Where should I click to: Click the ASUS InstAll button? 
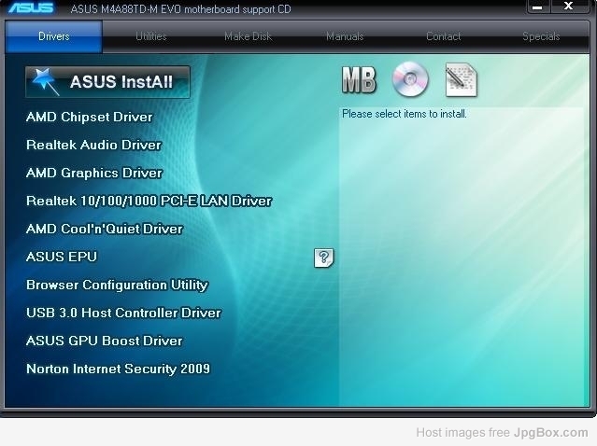point(108,82)
